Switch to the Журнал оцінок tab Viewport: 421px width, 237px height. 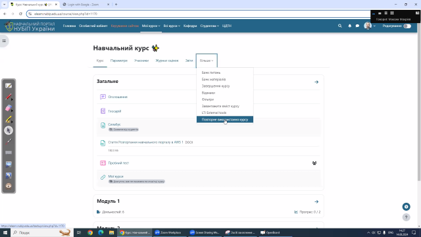pyautogui.click(x=167, y=61)
